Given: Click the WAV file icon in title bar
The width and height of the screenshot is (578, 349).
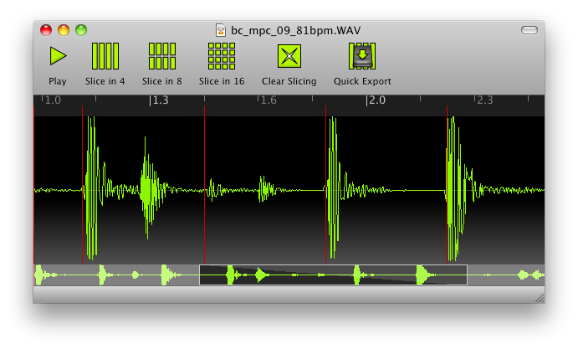Looking at the screenshot, I should pos(221,30).
